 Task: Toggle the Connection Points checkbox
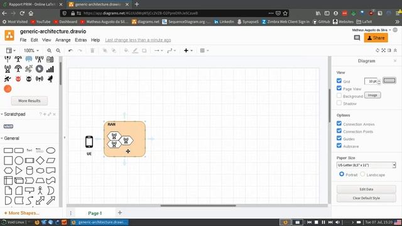339,131
